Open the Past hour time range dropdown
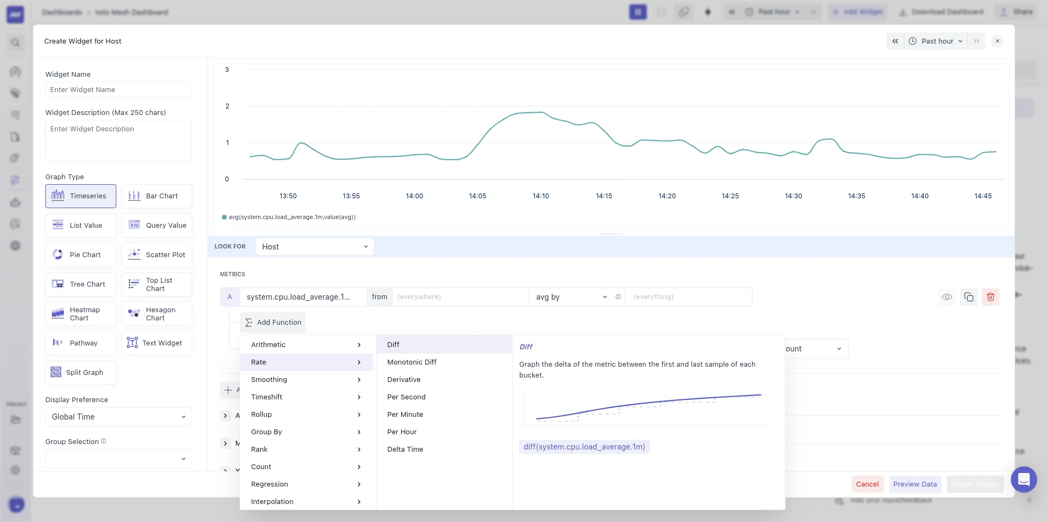The image size is (1048, 522). [937, 41]
